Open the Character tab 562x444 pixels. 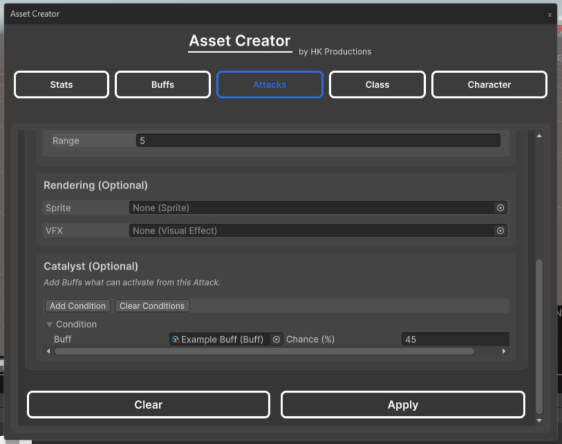click(489, 84)
